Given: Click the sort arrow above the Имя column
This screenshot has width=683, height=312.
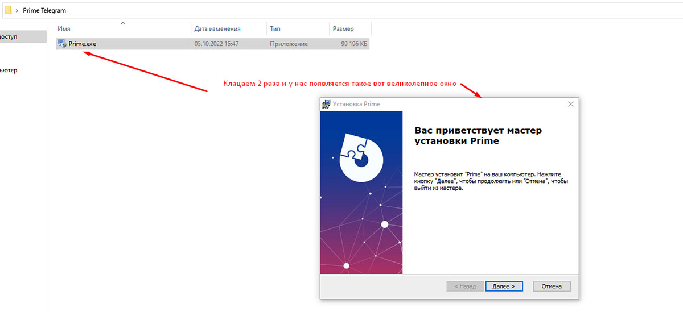Looking at the screenshot, I should coord(122,23).
